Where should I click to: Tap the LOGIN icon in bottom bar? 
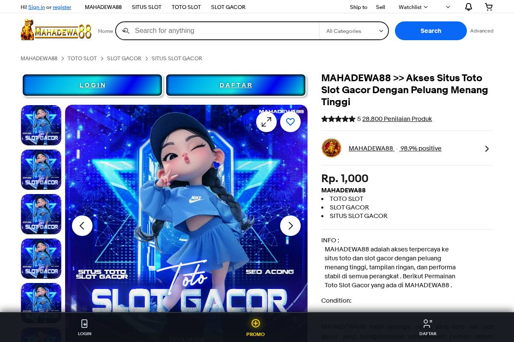(85, 324)
